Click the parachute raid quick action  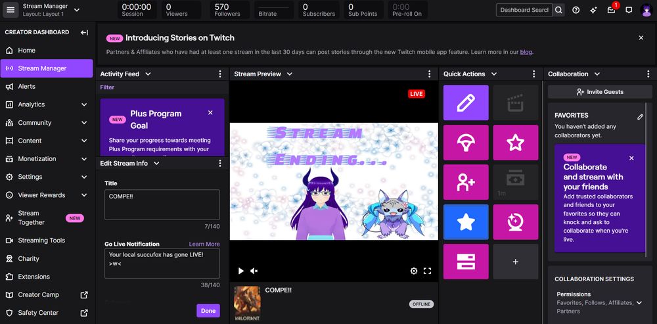466,143
